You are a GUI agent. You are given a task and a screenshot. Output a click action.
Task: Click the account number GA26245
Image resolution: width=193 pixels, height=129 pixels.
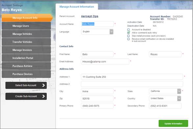coord(178,16)
